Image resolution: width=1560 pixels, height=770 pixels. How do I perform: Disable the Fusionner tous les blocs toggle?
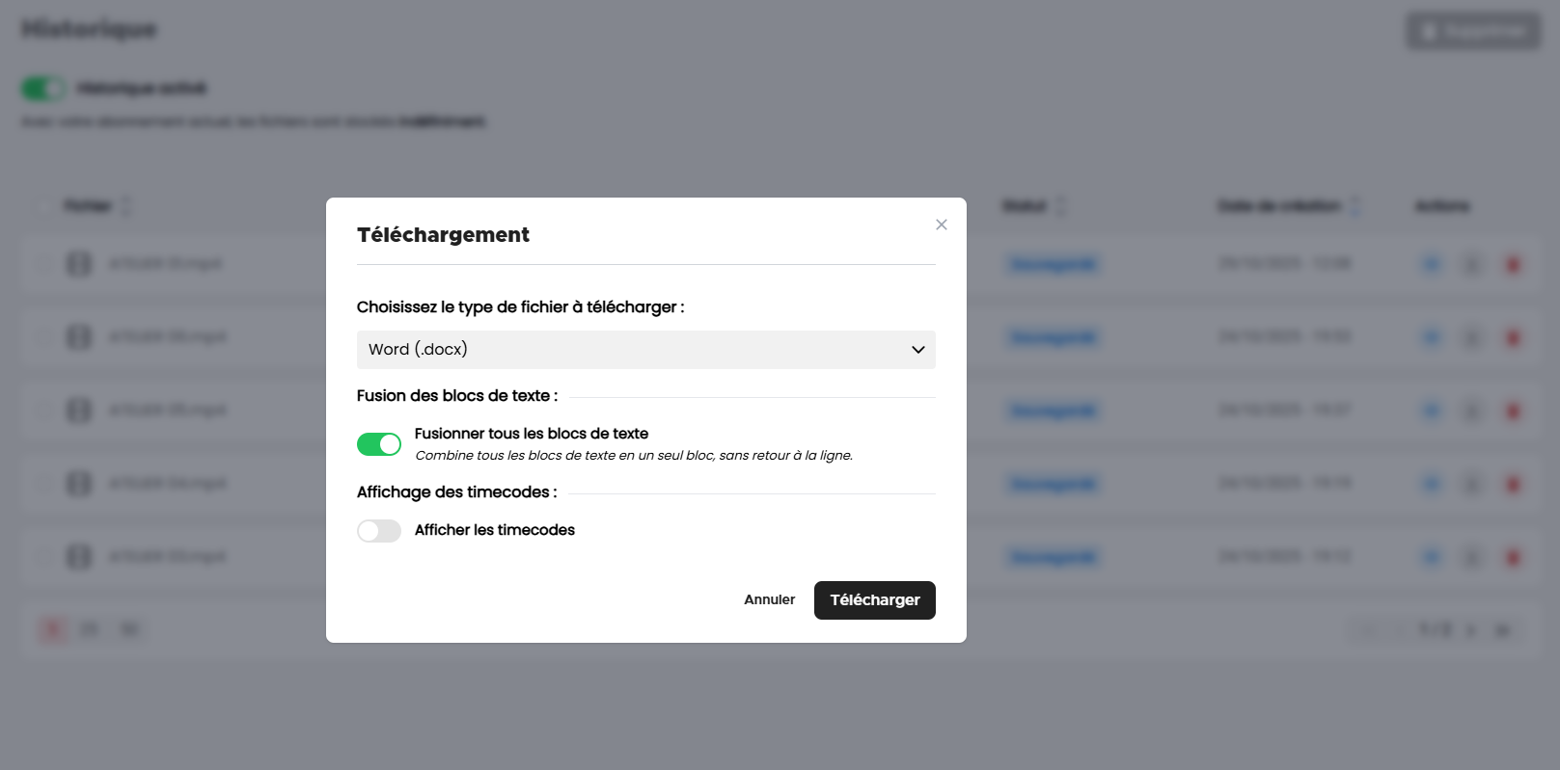[379, 444]
